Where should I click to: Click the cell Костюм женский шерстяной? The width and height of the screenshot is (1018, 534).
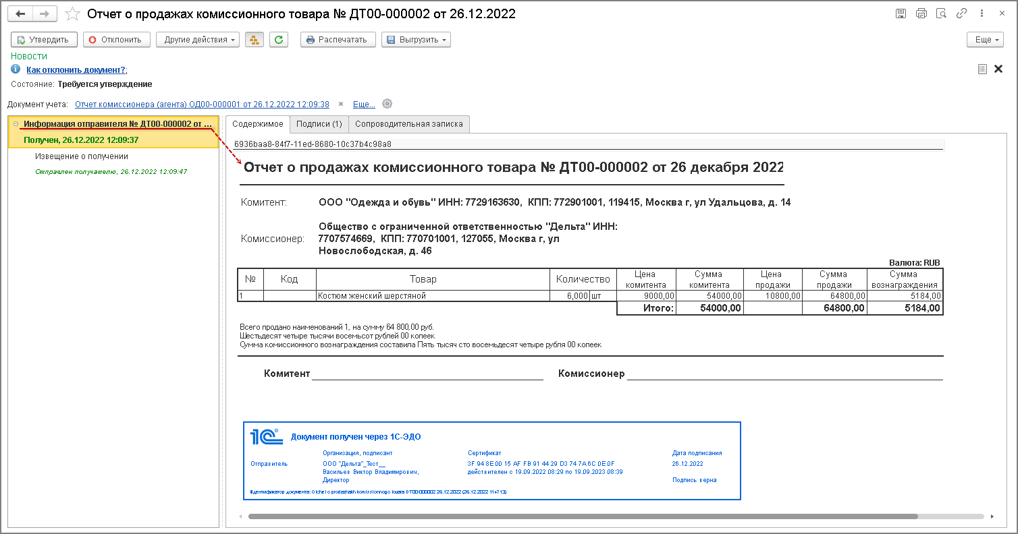pyautogui.click(x=433, y=295)
